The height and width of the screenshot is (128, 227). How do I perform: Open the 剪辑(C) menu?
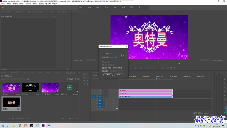pos(15,4)
